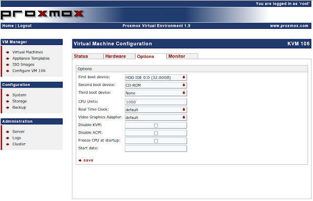Image resolution: width=313 pixels, height=201 pixels.
Task: Click the Start date input field
Action: point(156,149)
